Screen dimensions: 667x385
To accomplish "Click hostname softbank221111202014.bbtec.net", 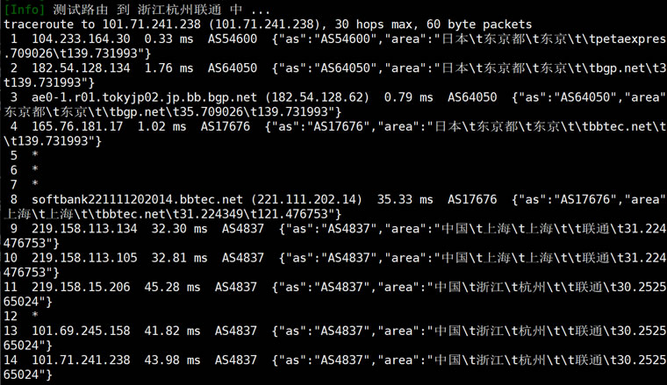I will coord(138,199).
